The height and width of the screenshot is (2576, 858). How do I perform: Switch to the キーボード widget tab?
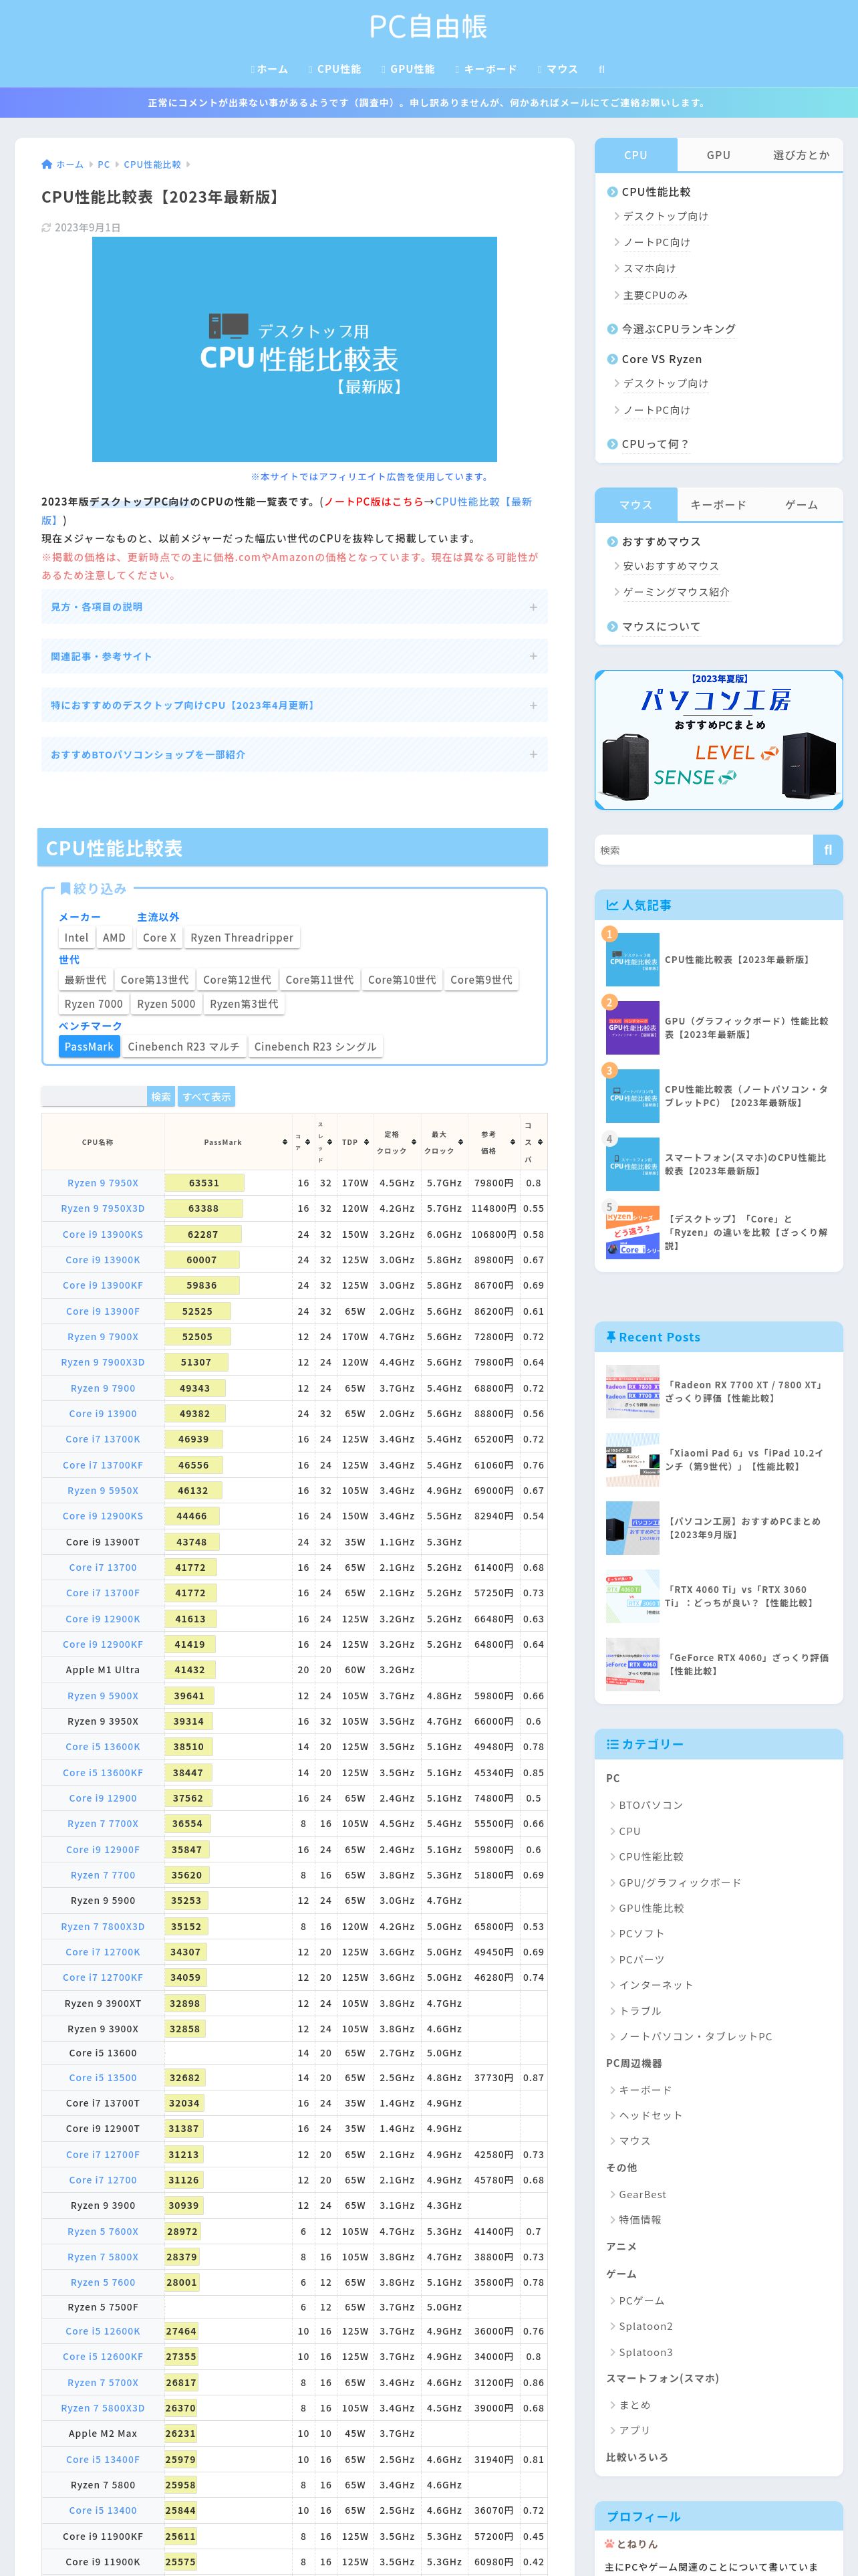pos(718,505)
